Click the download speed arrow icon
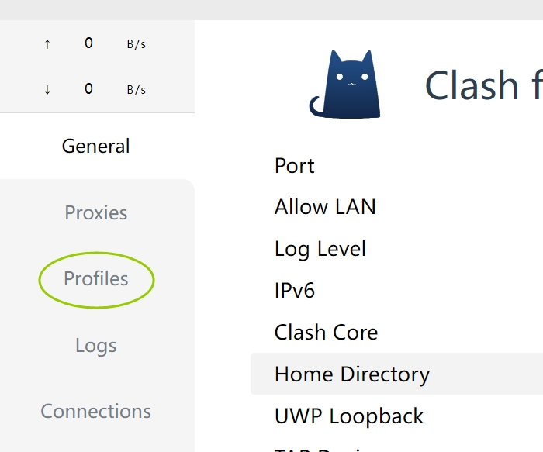Screen dimensions: 543x452 point(47,89)
